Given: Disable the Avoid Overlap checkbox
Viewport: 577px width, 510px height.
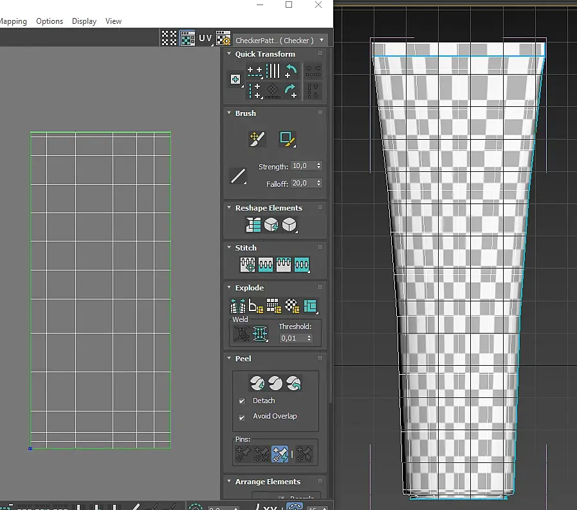Looking at the screenshot, I should (x=242, y=417).
